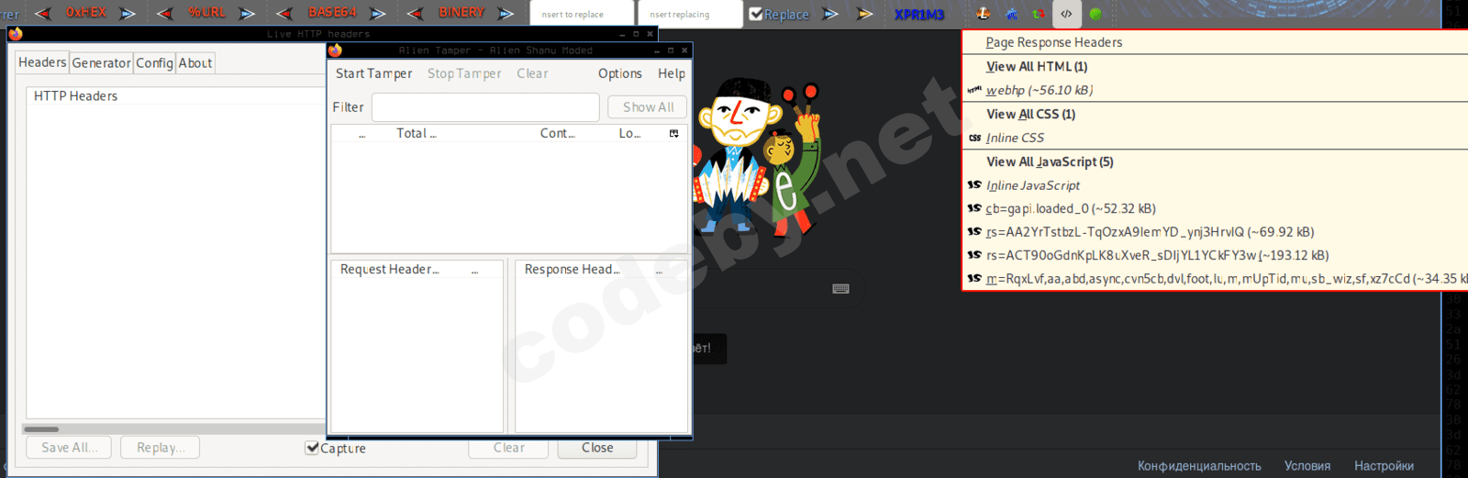This screenshot has height=478, width=1468.
Task: Open rs=AA2YrTstbzL script entry (~69.92 kB)
Action: [x=1215, y=232]
